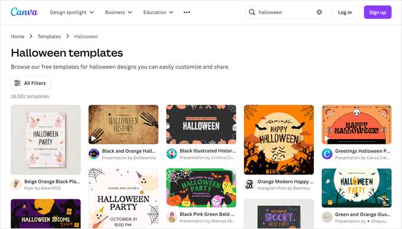Focus the halloween search field
The width and height of the screenshot is (402, 229).
pos(286,12)
